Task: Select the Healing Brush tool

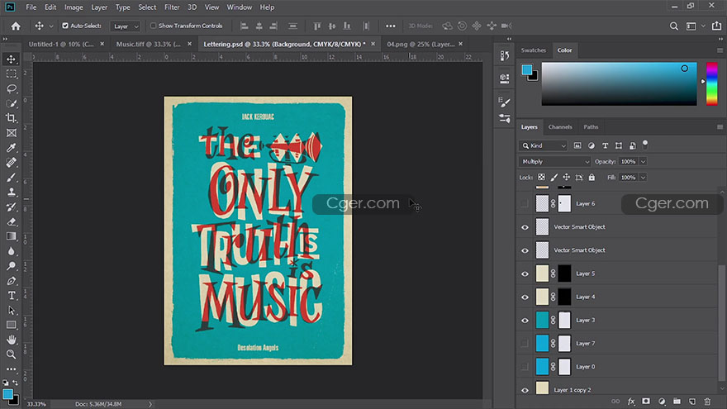Action: (11, 163)
